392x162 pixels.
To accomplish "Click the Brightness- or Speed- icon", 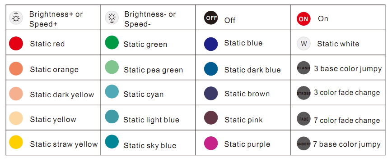I will click(112, 18).
